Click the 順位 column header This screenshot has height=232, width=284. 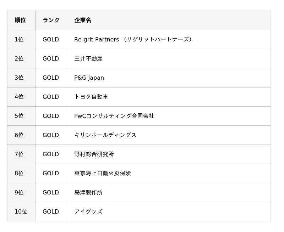[x=20, y=20]
